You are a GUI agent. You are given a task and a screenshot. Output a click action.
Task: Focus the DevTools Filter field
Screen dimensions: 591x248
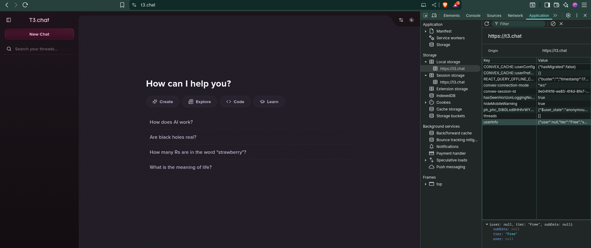(x=518, y=24)
